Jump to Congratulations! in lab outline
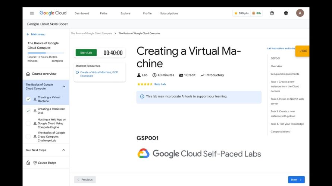 pyautogui.click(x=281, y=132)
